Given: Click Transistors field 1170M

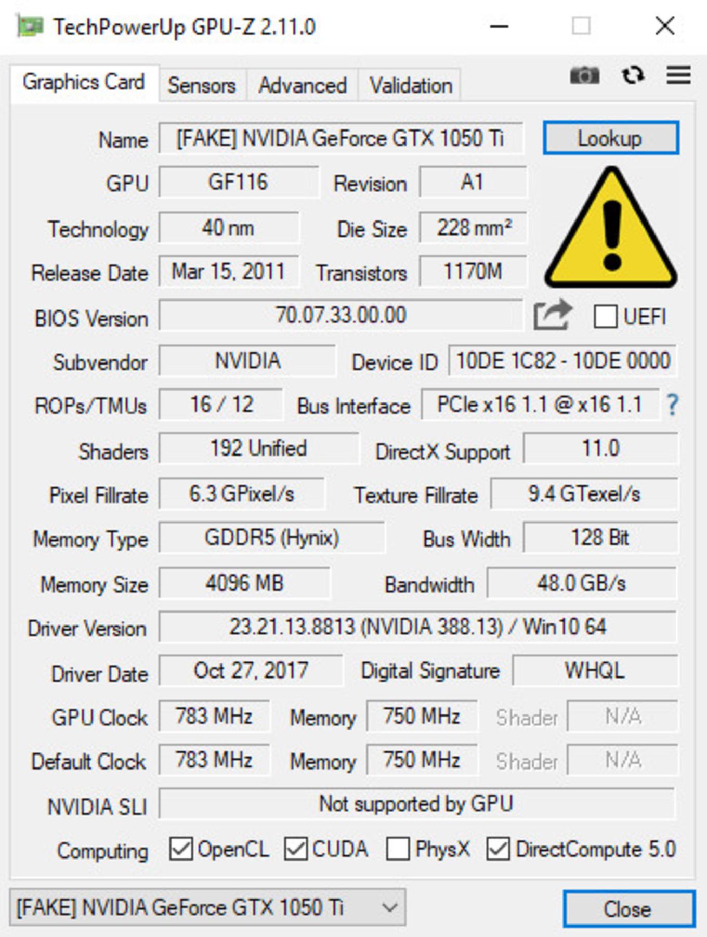Looking at the screenshot, I should click(473, 271).
